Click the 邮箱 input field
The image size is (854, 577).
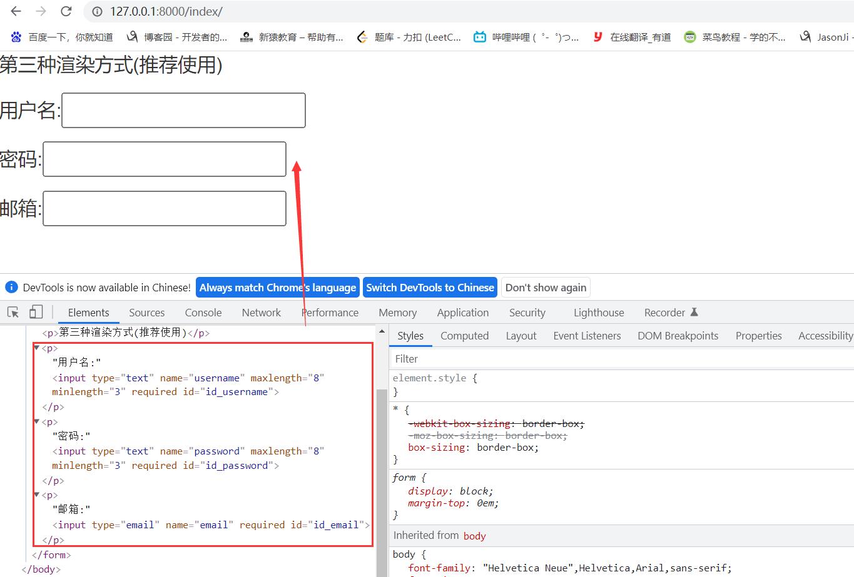(x=165, y=208)
